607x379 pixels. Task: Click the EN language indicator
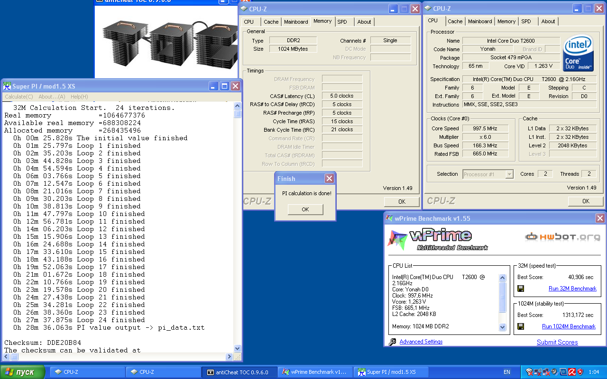point(506,372)
